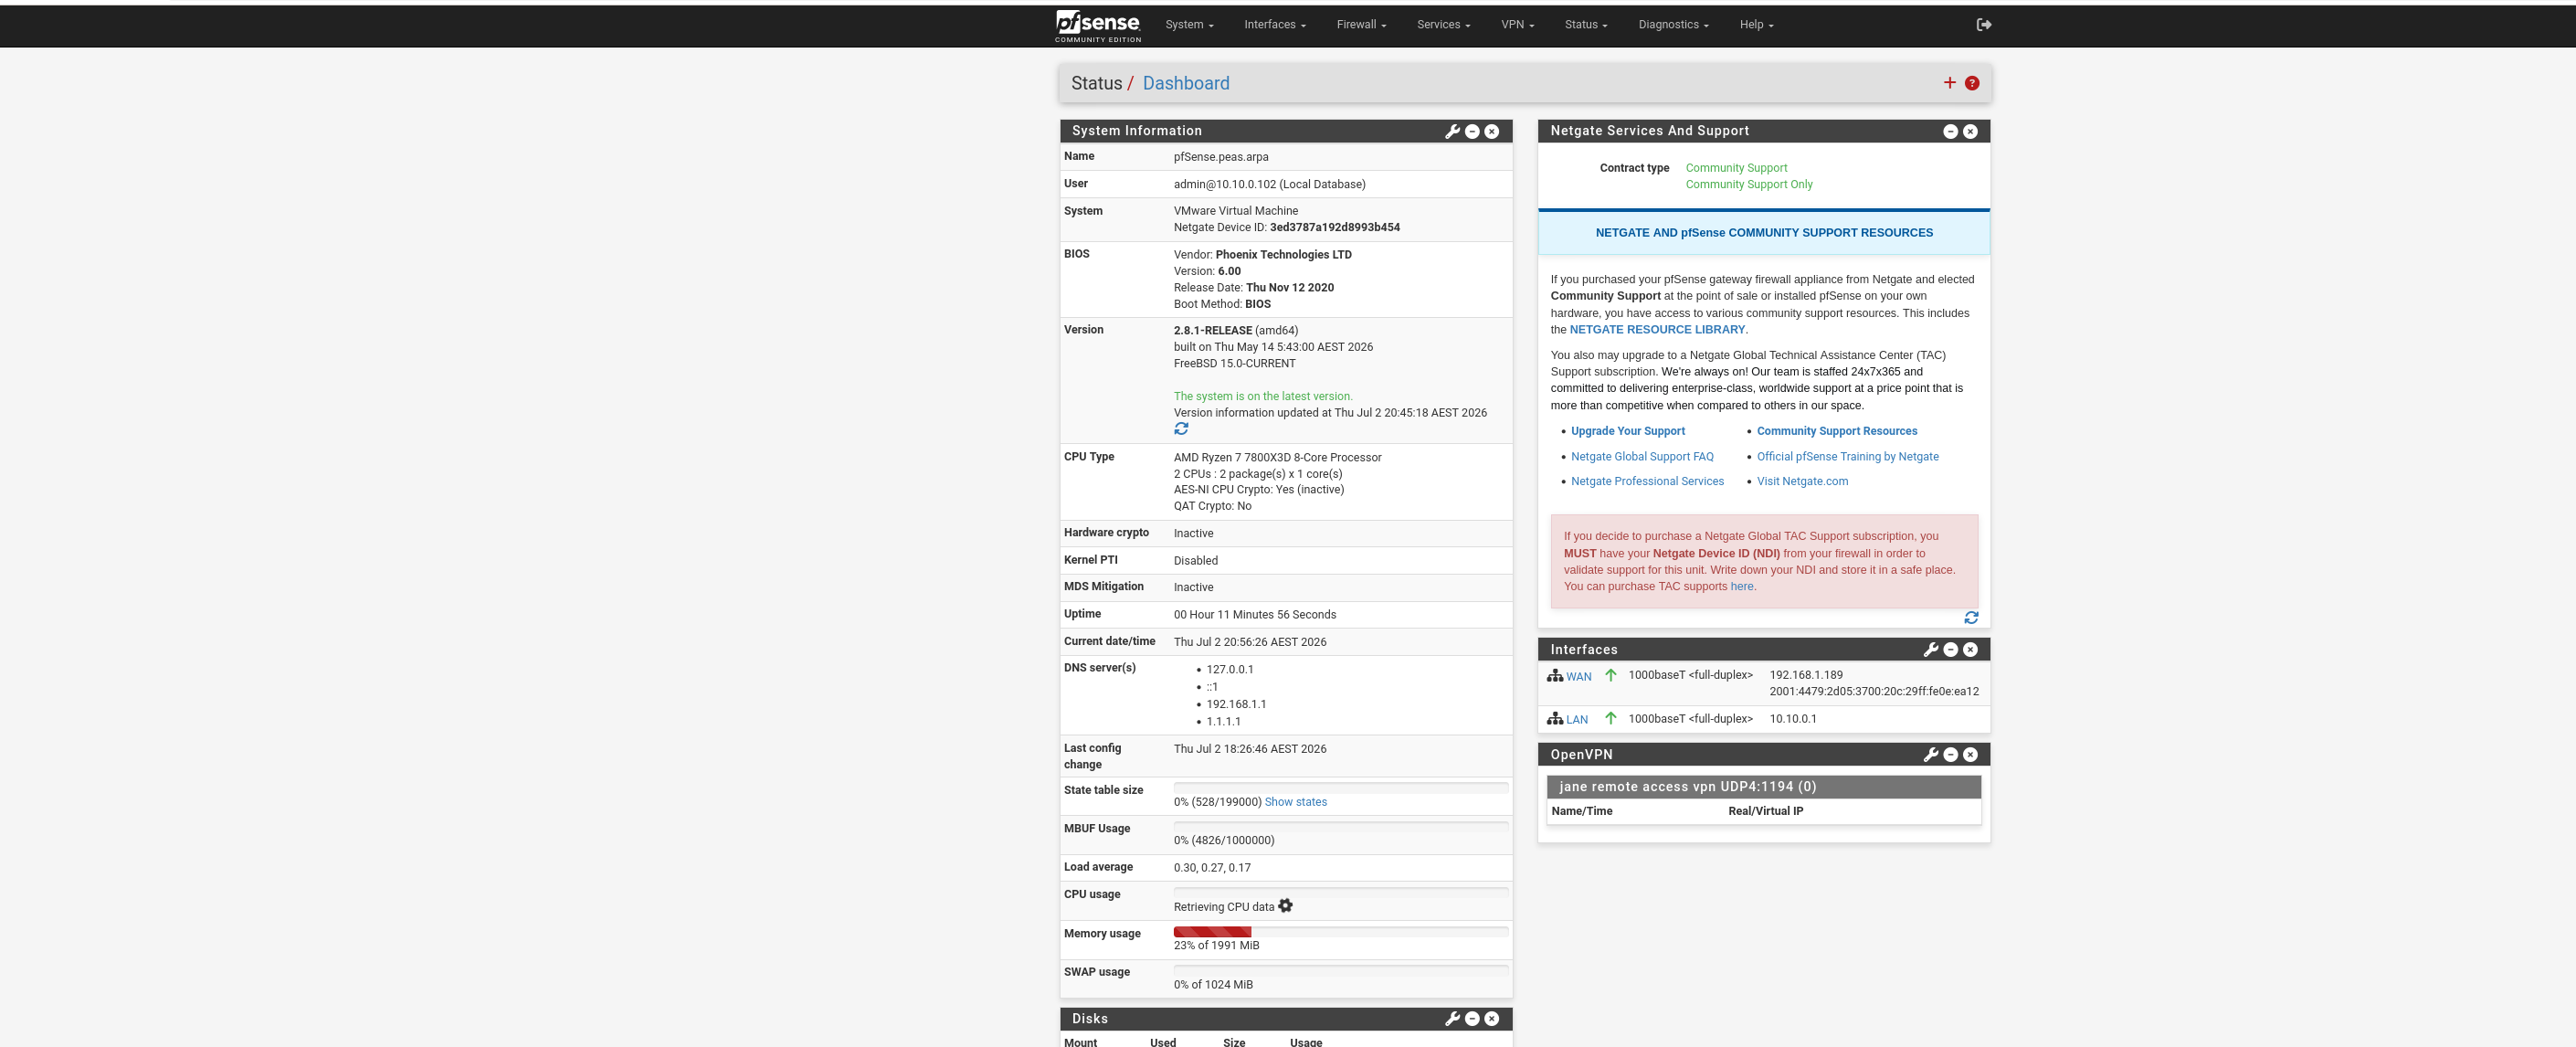Click the Dashboard breadcrumb link
The image size is (2576, 1047).
pos(1186,83)
